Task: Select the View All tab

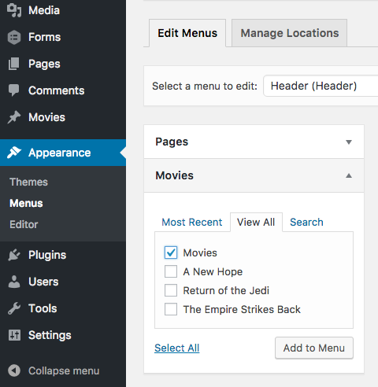Action: 256,222
